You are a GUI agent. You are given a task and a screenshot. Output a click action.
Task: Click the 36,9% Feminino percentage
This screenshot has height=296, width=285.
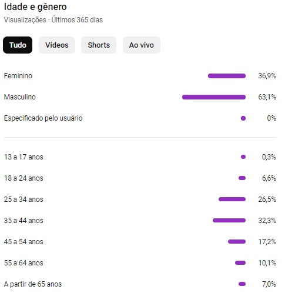point(267,76)
